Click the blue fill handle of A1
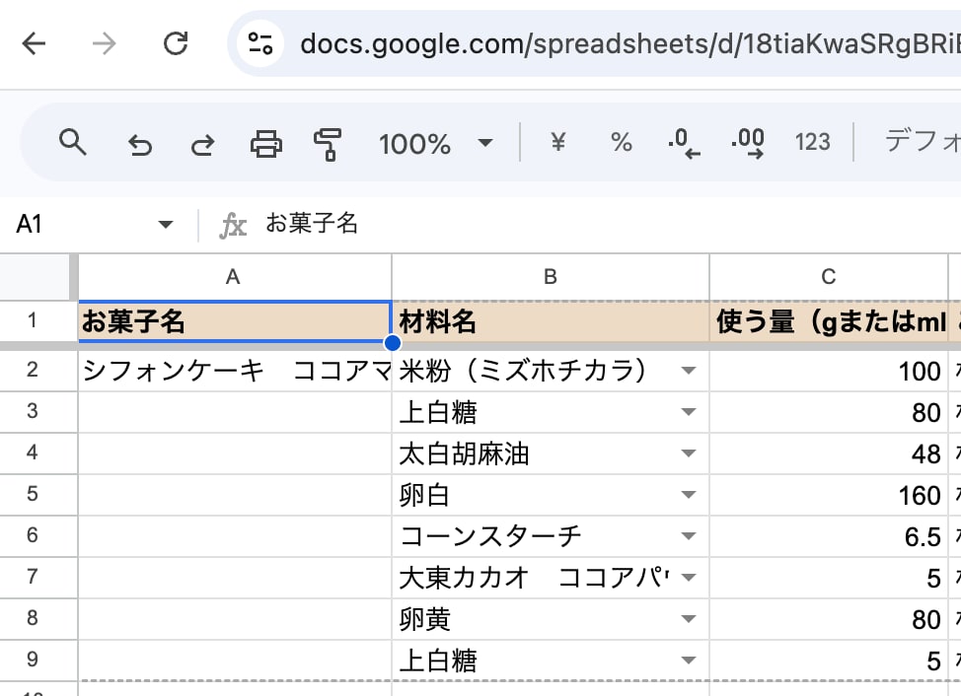The width and height of the screenshot is (961, 696). (393, 343)
